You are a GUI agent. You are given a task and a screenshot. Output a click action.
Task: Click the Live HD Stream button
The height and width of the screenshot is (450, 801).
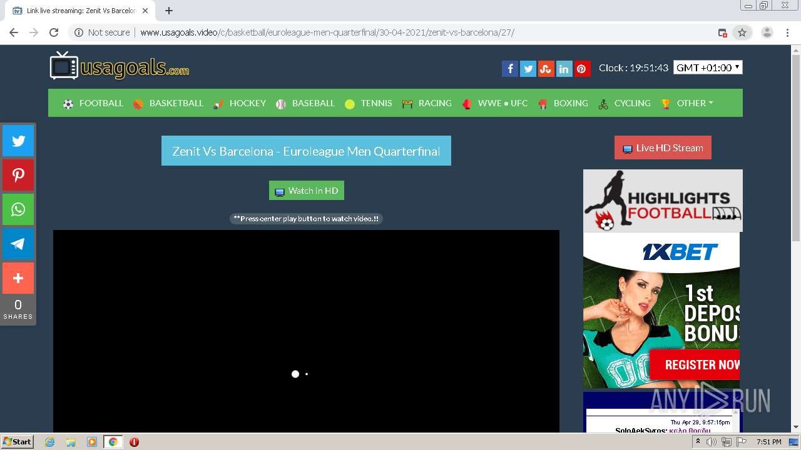click(663, 148)
